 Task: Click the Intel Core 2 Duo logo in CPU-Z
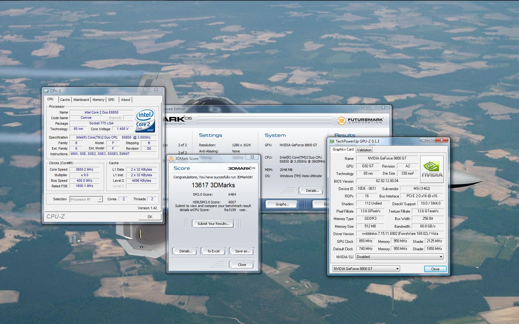pyautogui.click(x=145, y=121)
